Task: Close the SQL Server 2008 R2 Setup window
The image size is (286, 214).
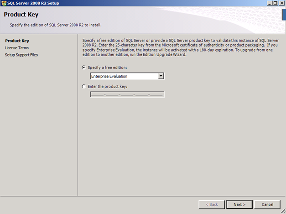Action: coord(281,3)
